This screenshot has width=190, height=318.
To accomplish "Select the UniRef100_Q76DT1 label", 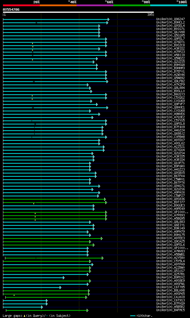I will pos(170,42).
